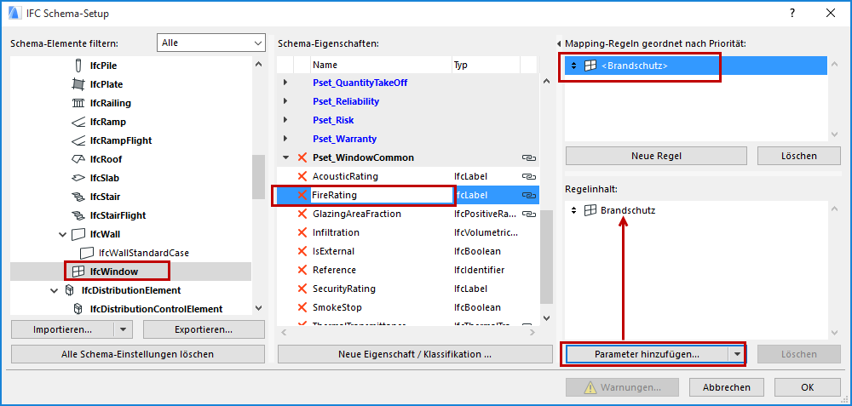Open the Parameter hinzufügen dropdown arrow
Viewport: 852px width, 406px height.
(735, 354)
